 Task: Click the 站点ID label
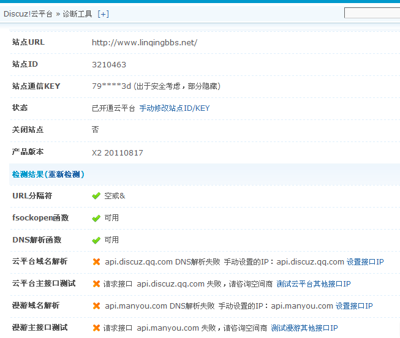[25, 64]
